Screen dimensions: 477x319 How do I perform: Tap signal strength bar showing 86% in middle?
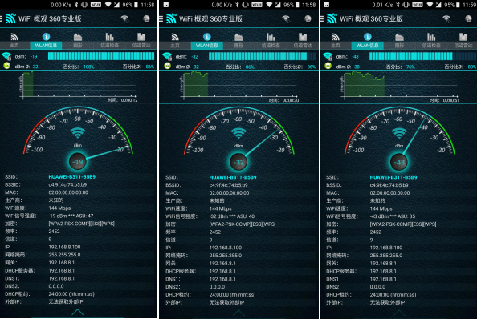(x=263, y=56)
